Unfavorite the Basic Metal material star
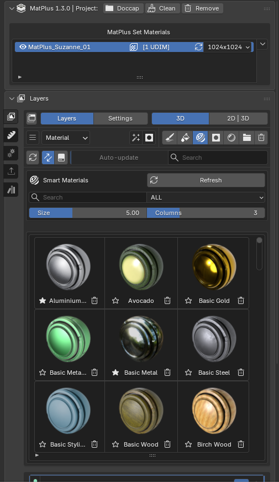The image size is (279, 482). 115,373
